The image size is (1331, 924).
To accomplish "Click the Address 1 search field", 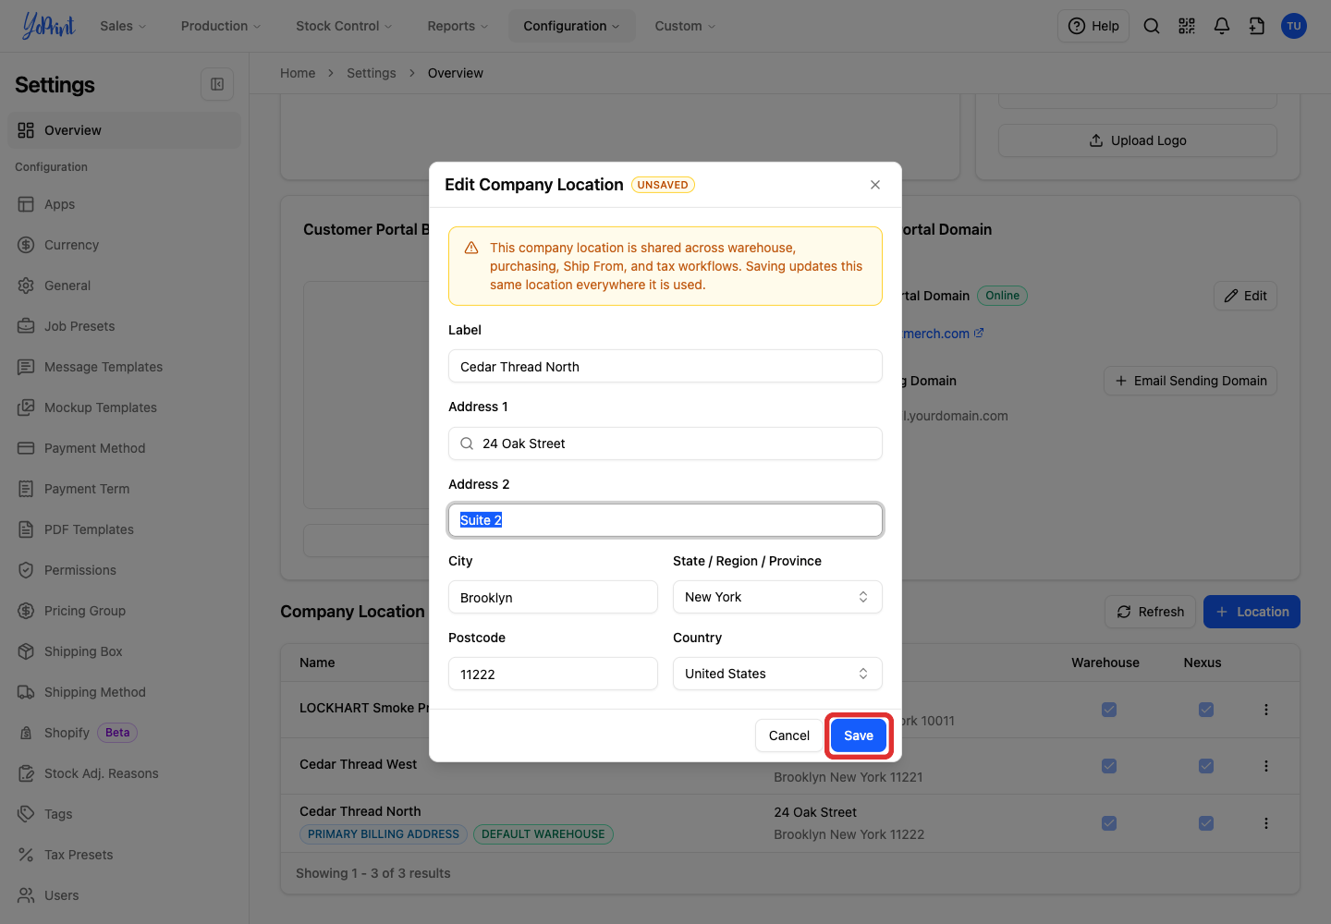I will [665, 444].
